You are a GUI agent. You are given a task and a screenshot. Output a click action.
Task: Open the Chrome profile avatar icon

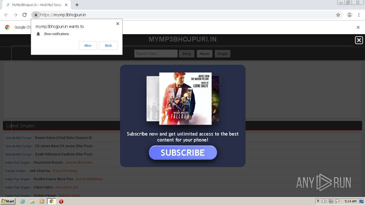350,15
